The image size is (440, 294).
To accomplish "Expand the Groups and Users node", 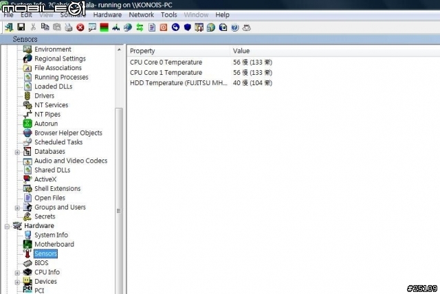I will (x=17, y=207).
